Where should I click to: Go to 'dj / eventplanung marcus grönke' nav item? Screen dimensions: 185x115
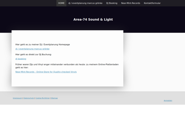pos(85,3)
